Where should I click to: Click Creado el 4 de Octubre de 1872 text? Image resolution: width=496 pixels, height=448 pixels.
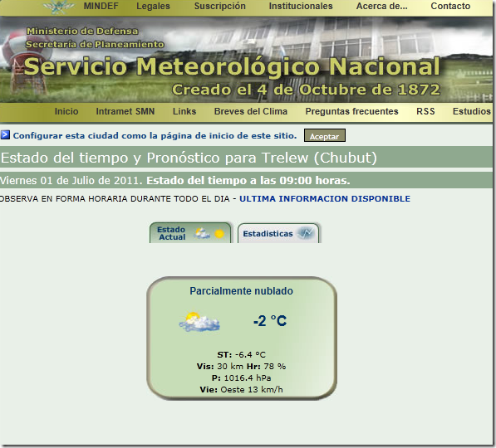pos(306,90)
